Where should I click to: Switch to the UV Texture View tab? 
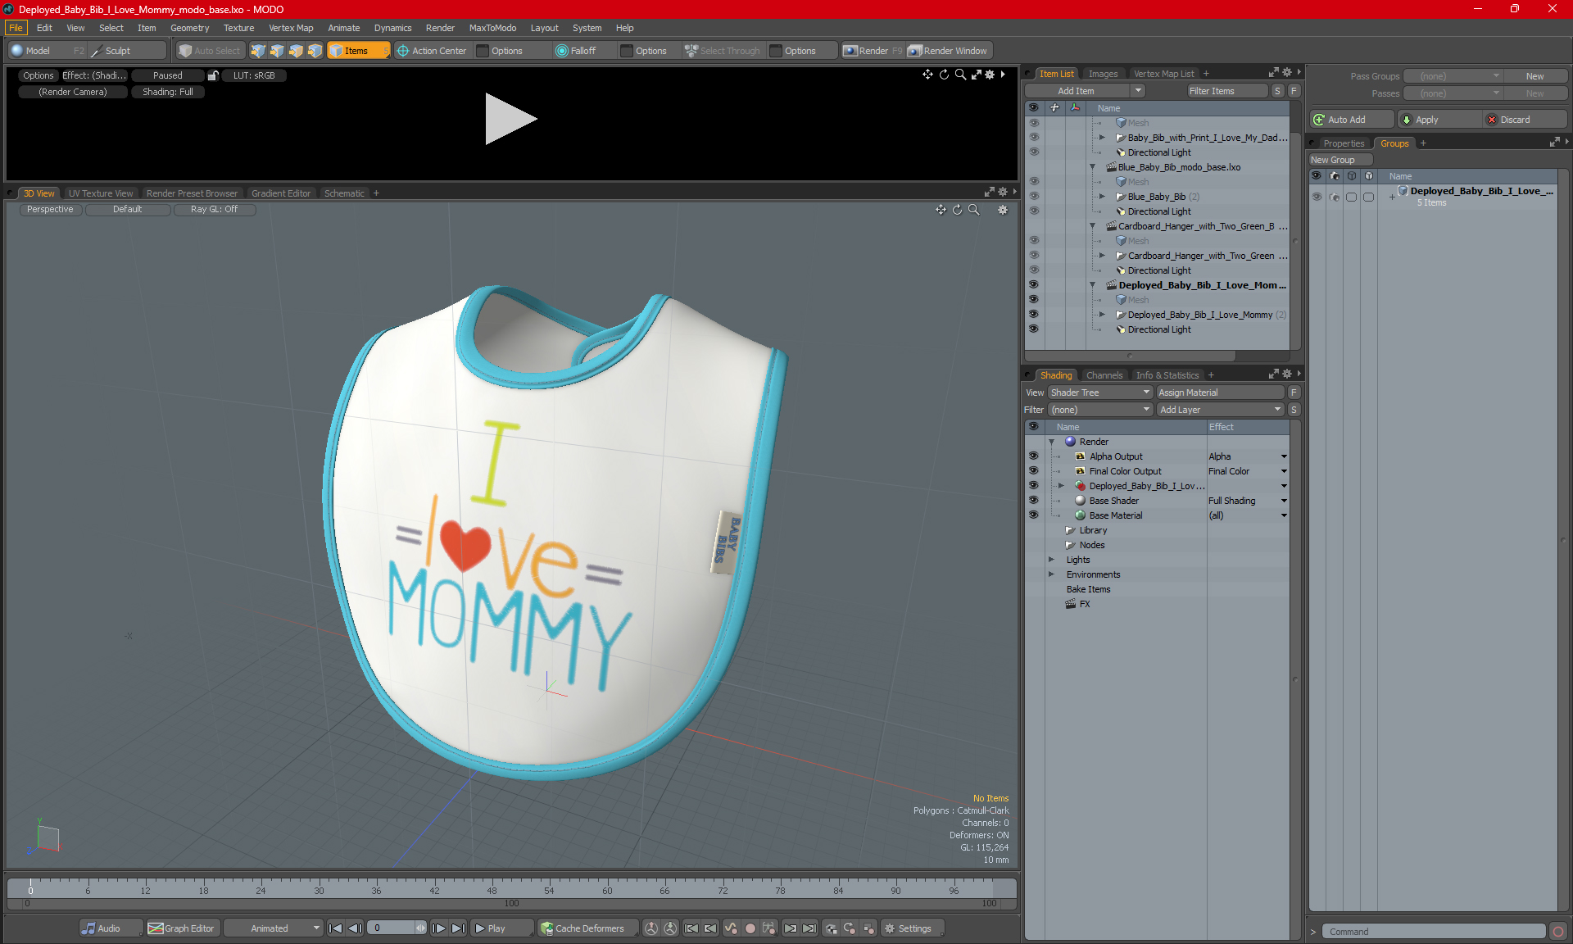click(x=101, y=193)
